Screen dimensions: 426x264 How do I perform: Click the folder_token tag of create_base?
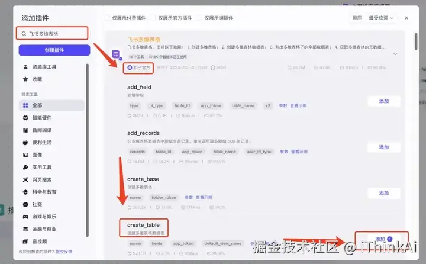164,197
